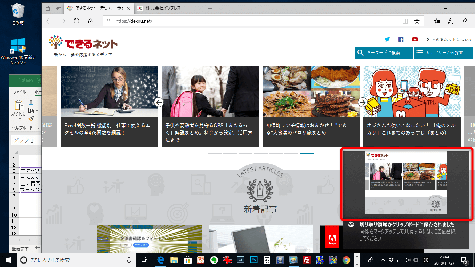Open the クリップボード dialog launcher in Excel
Image resolution: width=475 pixels, height=267 pixels.
(38, 128)
